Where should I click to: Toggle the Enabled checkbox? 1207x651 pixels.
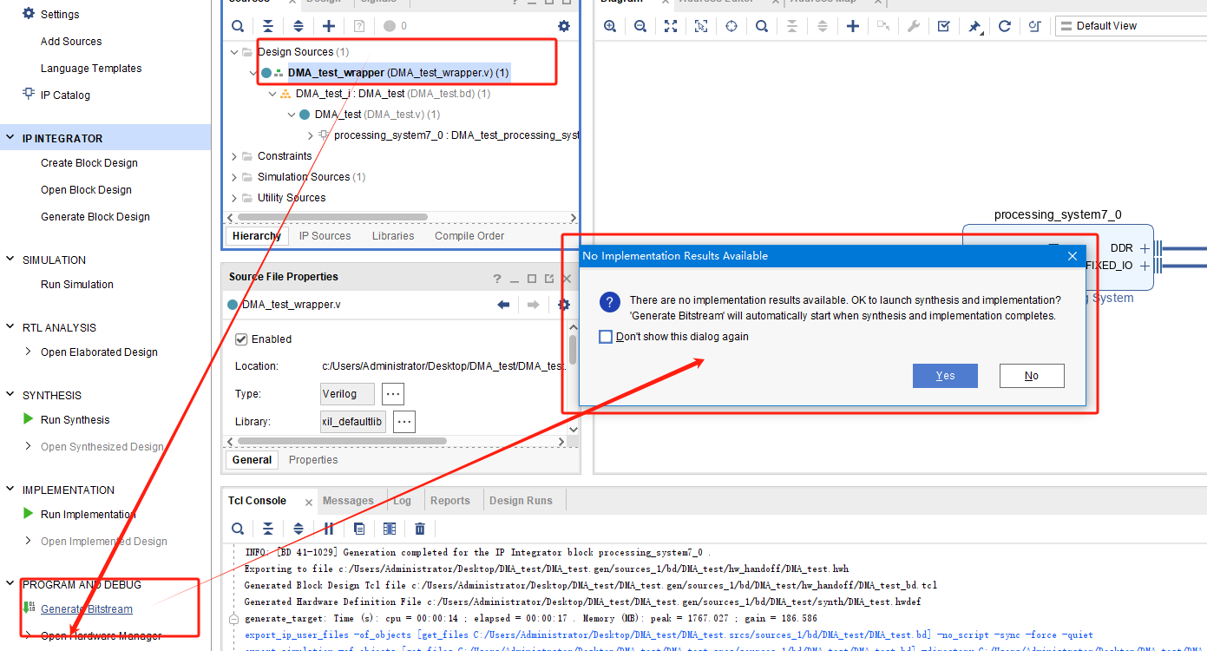coord(242,339)
